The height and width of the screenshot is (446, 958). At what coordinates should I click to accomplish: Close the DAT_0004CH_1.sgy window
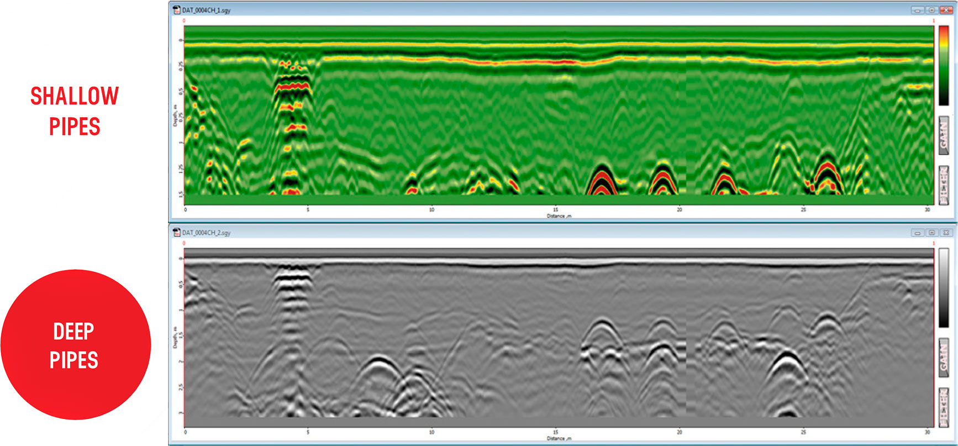[945, 10]
